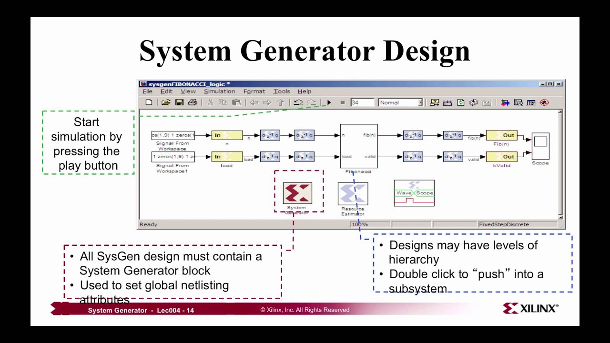Select the WaveScope block
This screenshot has width=610, height=343.
coord(414,193)
